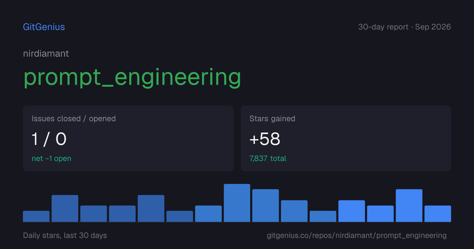Click the Daily stars, last 30 days caption
The image size is (474, 249).
click(65, 235)
